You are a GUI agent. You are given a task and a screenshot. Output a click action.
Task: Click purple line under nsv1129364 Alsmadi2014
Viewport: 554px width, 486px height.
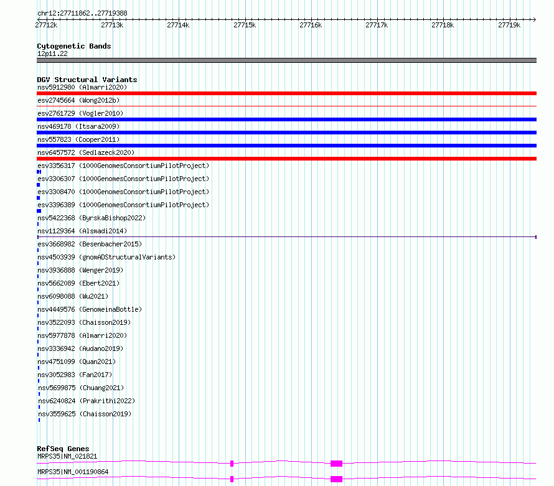(286, 237)
